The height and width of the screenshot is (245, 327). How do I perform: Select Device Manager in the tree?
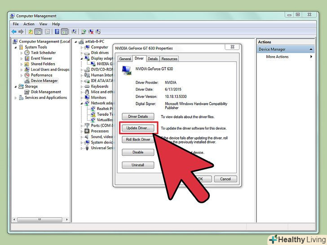point(44,81)
